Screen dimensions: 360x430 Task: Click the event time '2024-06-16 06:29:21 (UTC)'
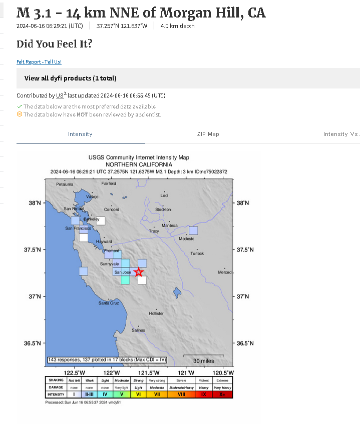point(50,26)
